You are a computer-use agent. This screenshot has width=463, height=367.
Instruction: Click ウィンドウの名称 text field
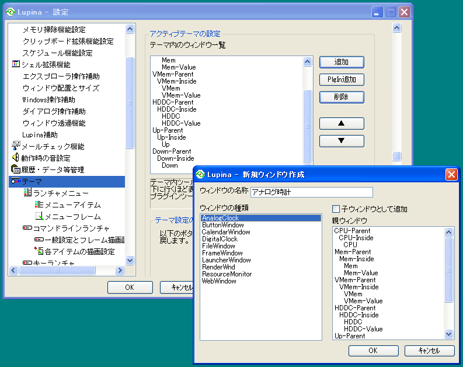tap(312, 192)
